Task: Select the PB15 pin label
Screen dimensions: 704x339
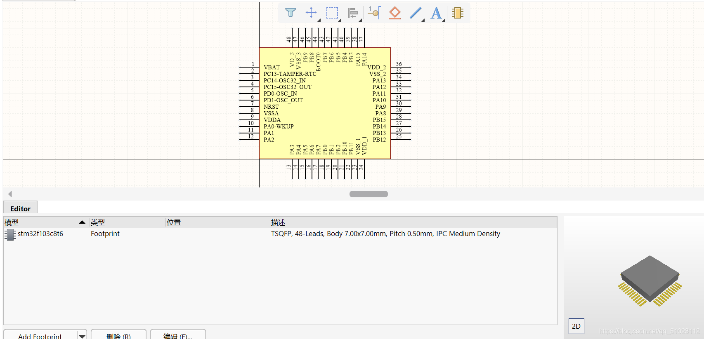Action: pos(379,120)
